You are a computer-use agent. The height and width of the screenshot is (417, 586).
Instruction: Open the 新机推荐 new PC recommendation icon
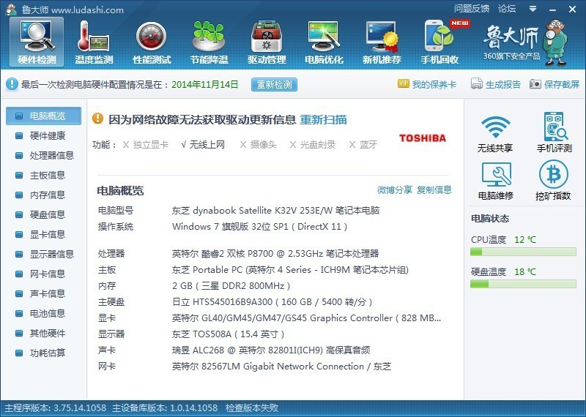(382, 42)
